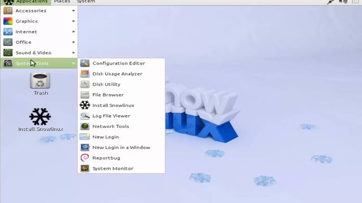Click the Disk Utility icon
The image size is (362, 203).
coord(85,84)
